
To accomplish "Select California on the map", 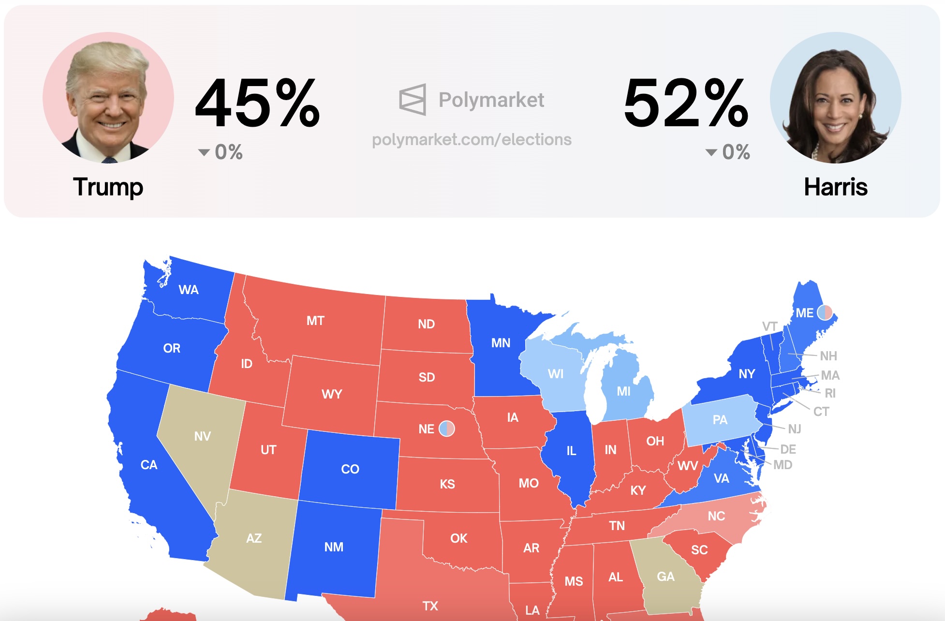I will pyautogui.click(x=149, y=465).
